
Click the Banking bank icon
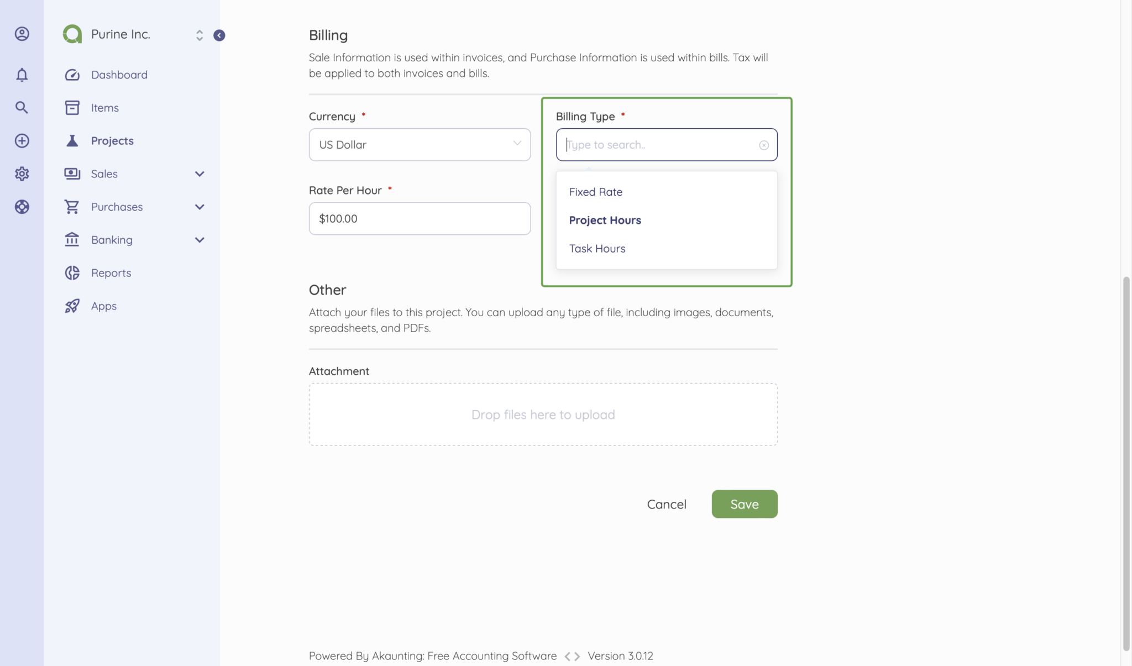pyautogui.click(x=72, y=239)
